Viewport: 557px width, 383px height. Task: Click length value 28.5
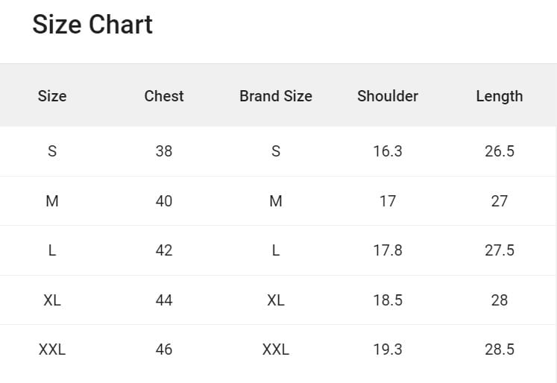(500, 349)
